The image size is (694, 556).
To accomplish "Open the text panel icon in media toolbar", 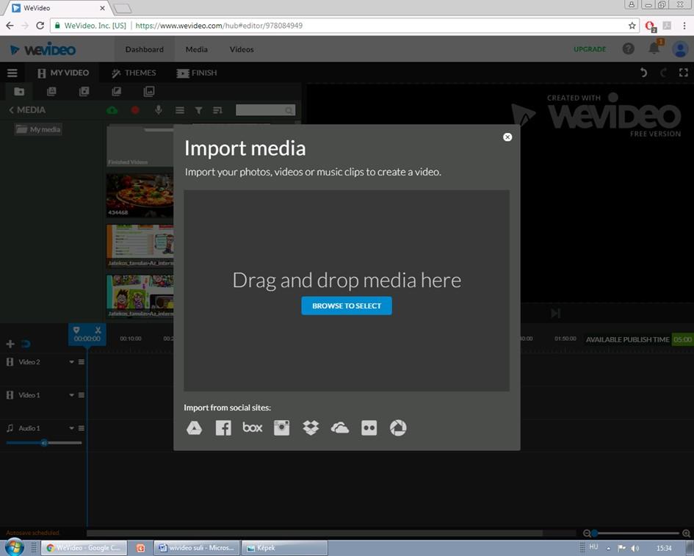I will coord(52,92).
